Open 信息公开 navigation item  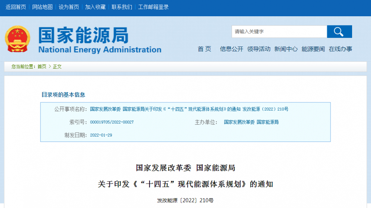pos(232,49)
